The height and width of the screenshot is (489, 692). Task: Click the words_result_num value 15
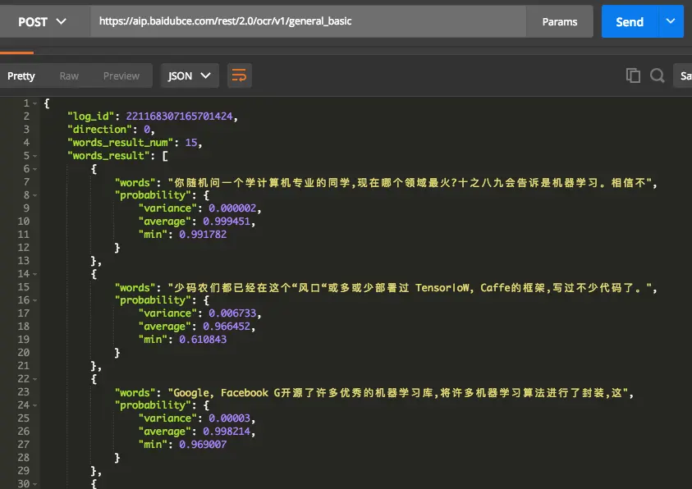pyautogui.click(x=191, y=143)
